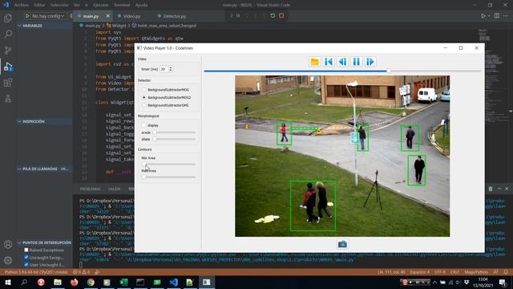Click erode slider
This screenshot has width=513, height=289.
[174, 132]
